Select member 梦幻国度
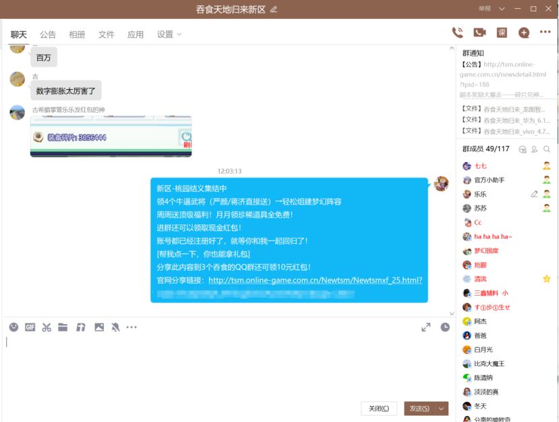Image resolution: width=559 pixels, height=422 pixels. coord(506,250)
